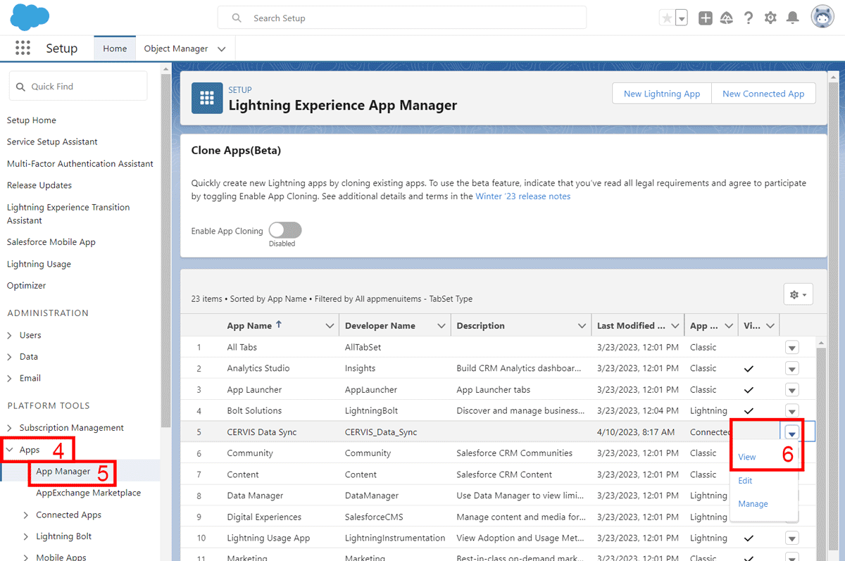Click the Salesforce cloud logo
The height and width of the screenshot is (561, 845).
tap(30, 17)
